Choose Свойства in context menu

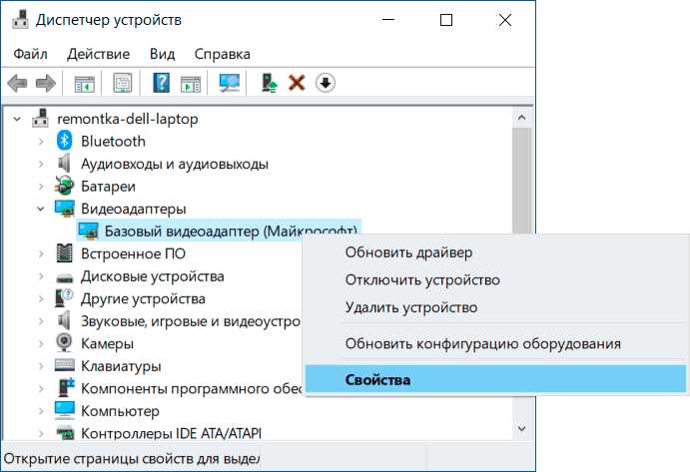coord(495,379)
